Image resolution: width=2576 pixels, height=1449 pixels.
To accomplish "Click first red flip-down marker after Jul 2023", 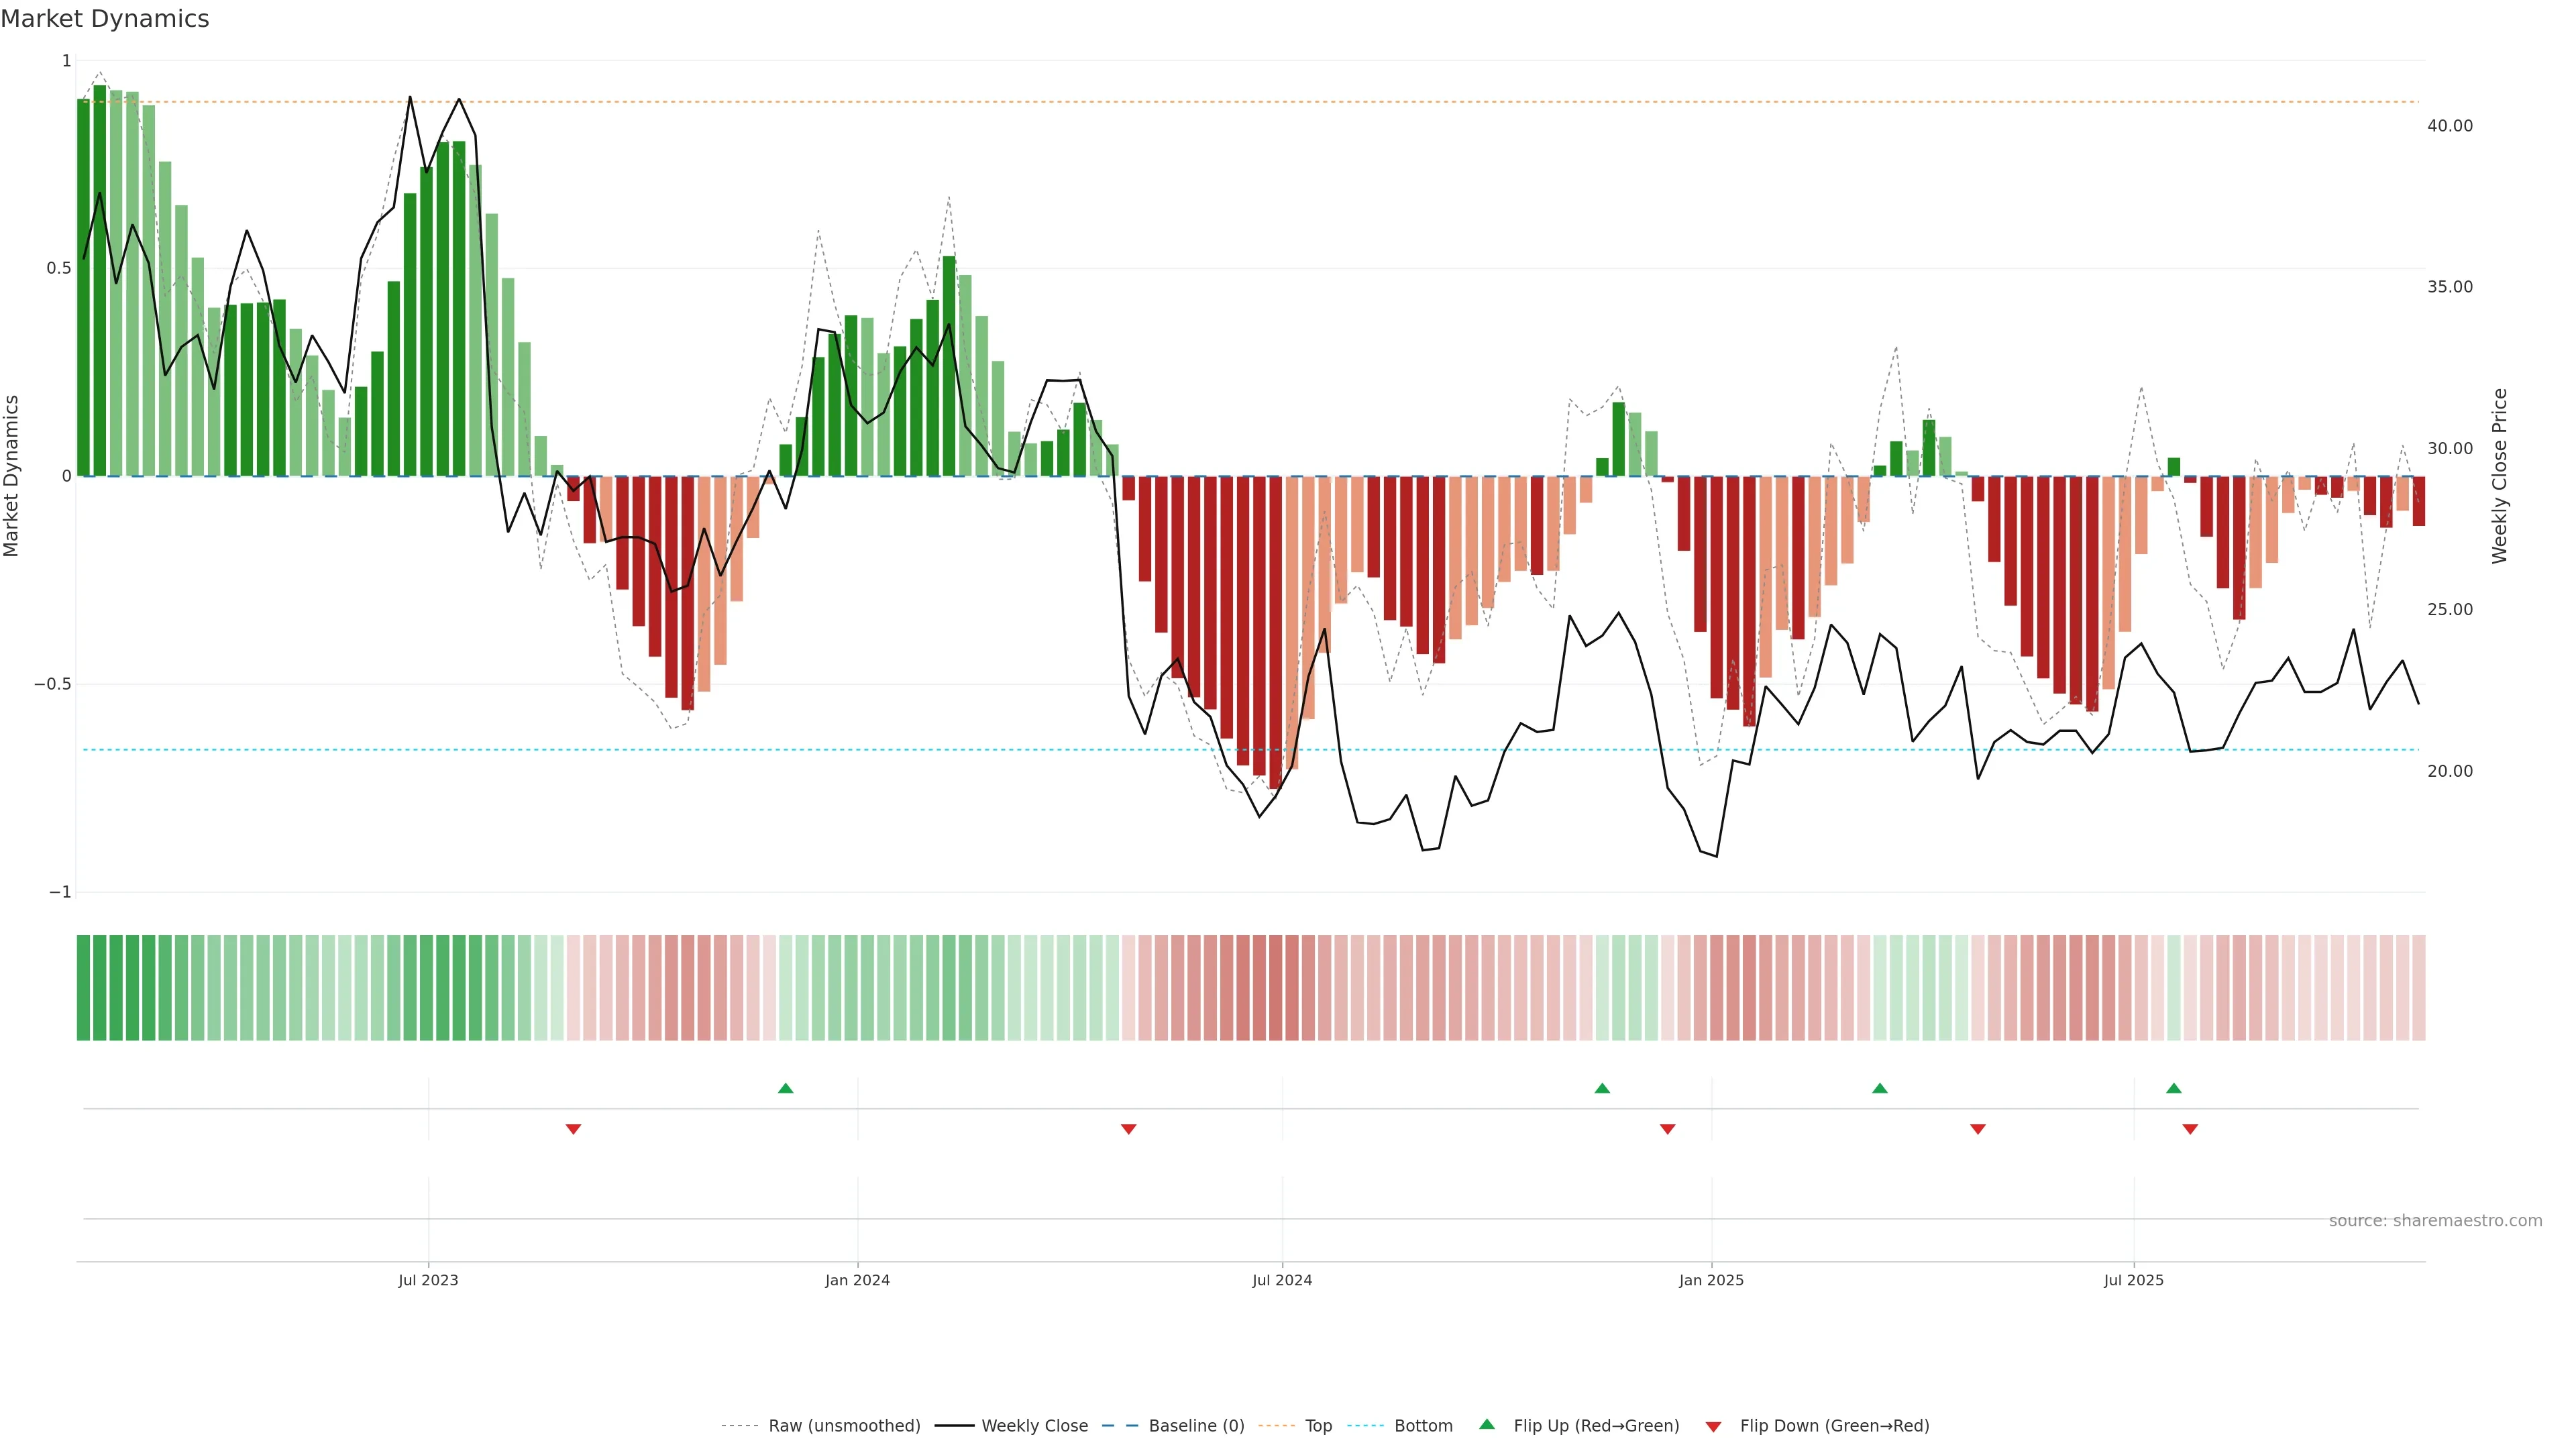I will 573,1129.
